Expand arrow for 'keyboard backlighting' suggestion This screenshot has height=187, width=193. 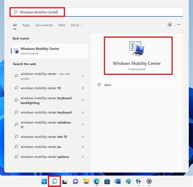tap(83, 100)
